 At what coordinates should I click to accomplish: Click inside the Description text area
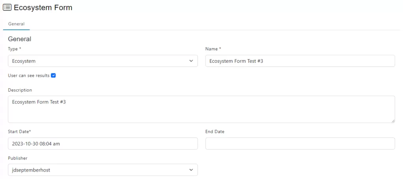click(201, 109)
